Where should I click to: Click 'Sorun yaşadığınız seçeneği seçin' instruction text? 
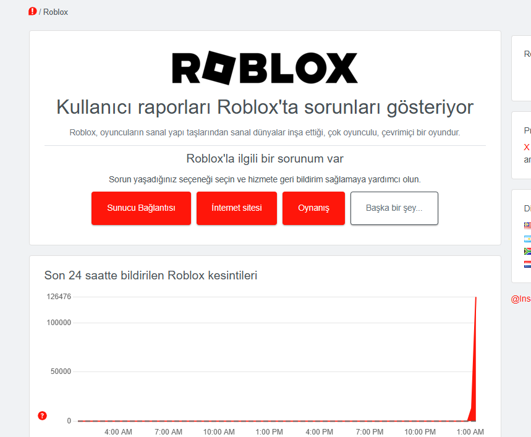[265, 179]
